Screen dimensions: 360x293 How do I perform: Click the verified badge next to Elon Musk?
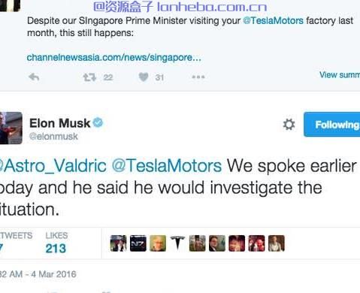(x=98, y=122)
